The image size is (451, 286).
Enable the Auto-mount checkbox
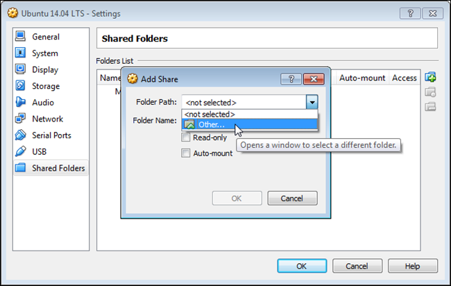(185, 153)
